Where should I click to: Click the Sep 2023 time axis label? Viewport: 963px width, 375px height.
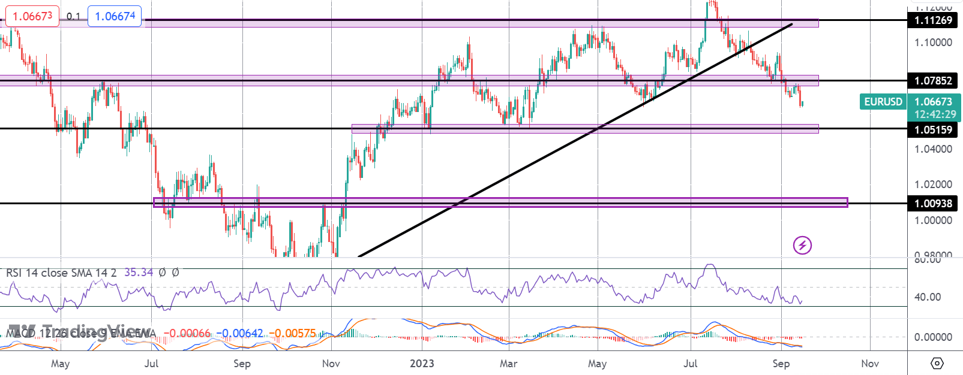pyautogui.click(x=781, y=364)
